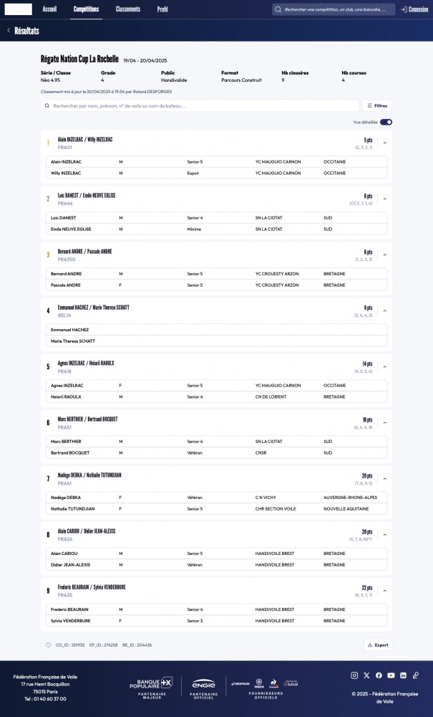Open the YouTube channel icon
The image size is (433, 717).
click(x=391, y=675)
